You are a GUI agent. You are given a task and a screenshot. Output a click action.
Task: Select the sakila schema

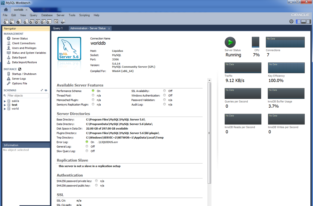click(15, 101)
